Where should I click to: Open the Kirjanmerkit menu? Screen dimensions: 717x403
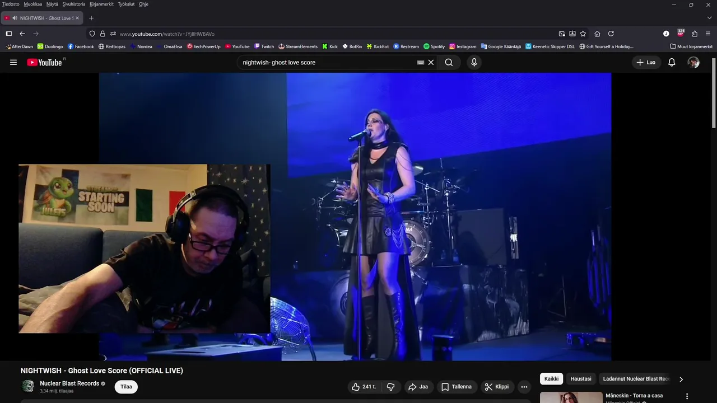[101, 4]
